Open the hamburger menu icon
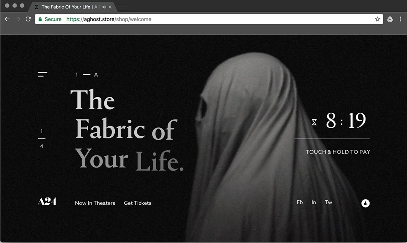 (x=42, y=74)
